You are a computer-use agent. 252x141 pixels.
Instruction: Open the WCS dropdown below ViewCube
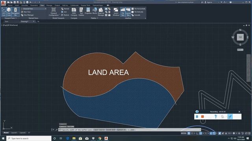click(x=240, y=50)
